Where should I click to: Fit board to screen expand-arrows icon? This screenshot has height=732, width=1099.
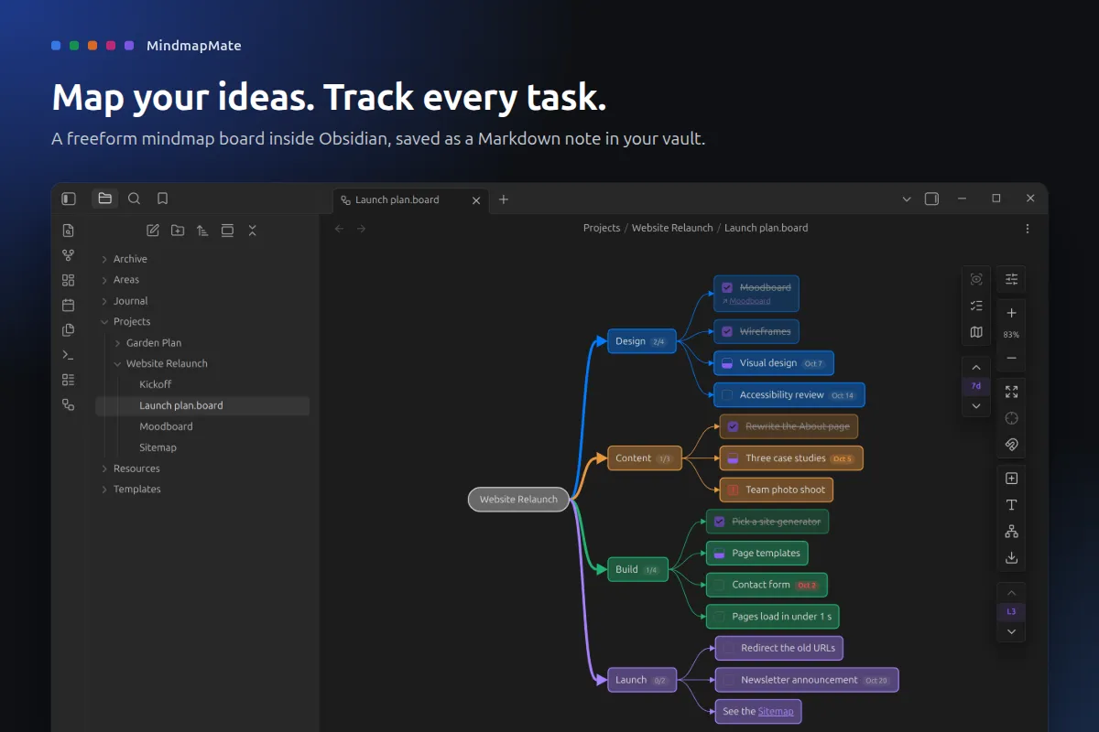[x=1011, y=392]
